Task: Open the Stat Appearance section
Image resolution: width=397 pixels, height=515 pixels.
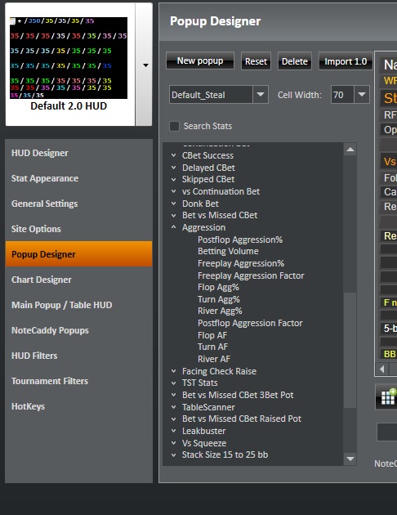Action: click(78, 178)
